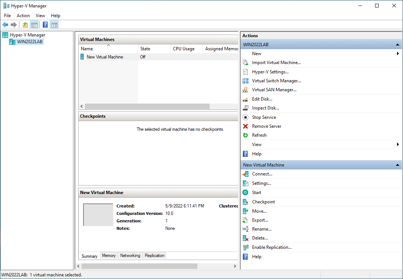Click the virtual machine preview thumbnail
This screenshot has height=279, width=403.
coord(98,215)
